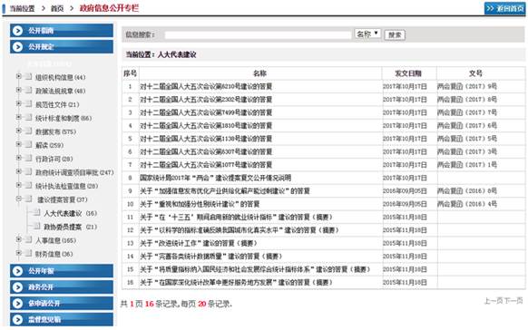Click folder icon of 统计执法检查信息
Image resolution: width=528 pixels, height=330 pixels.
click(28, 185)
